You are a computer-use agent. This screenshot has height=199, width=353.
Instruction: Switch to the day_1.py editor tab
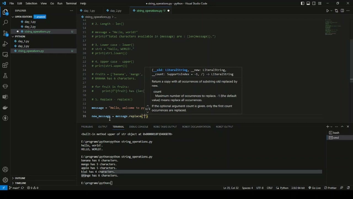[x=89, y=11]
